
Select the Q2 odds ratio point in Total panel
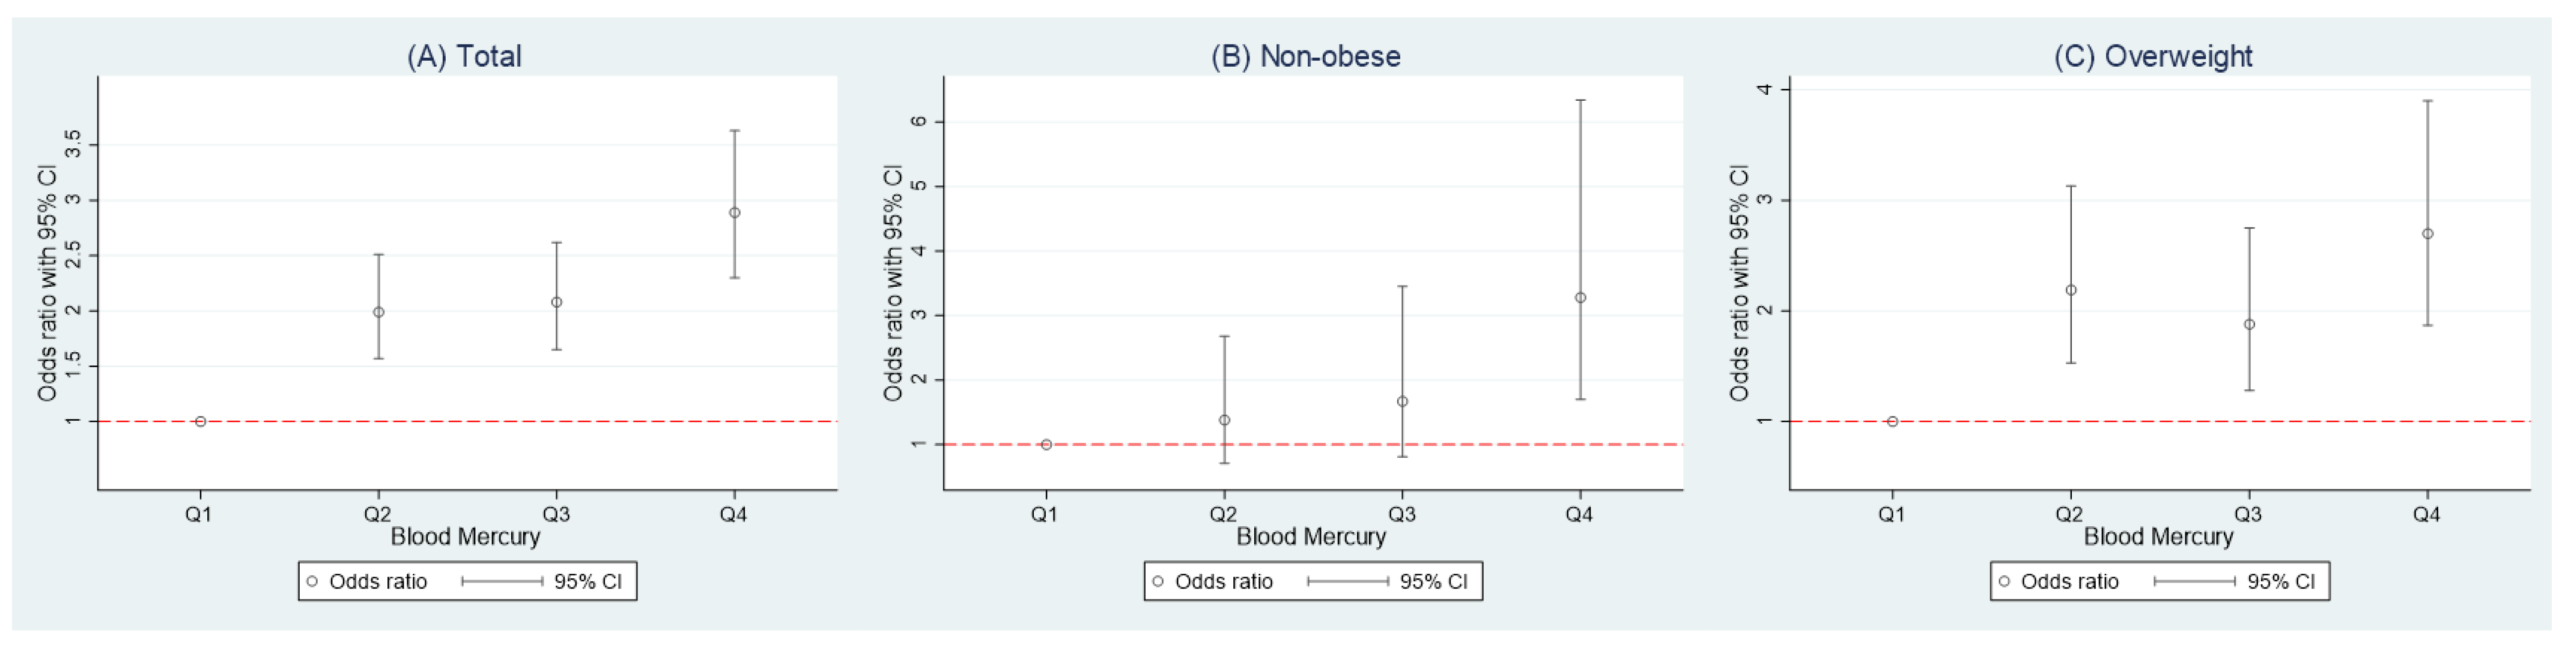pos(379,311)
